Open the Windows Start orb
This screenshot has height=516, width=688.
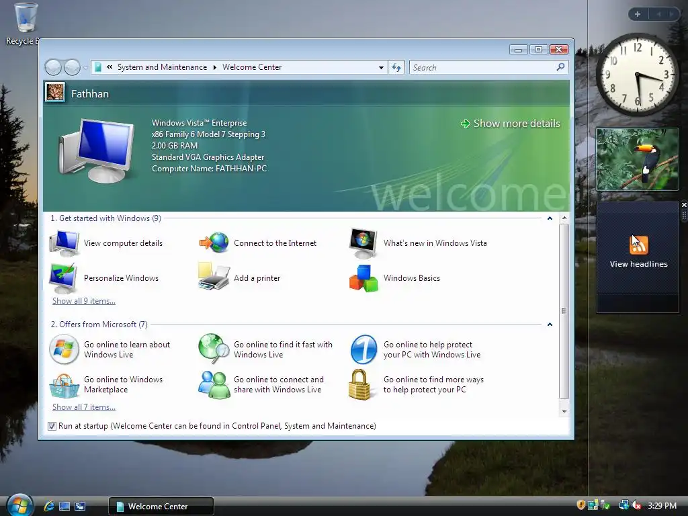(x=20, y=505)
